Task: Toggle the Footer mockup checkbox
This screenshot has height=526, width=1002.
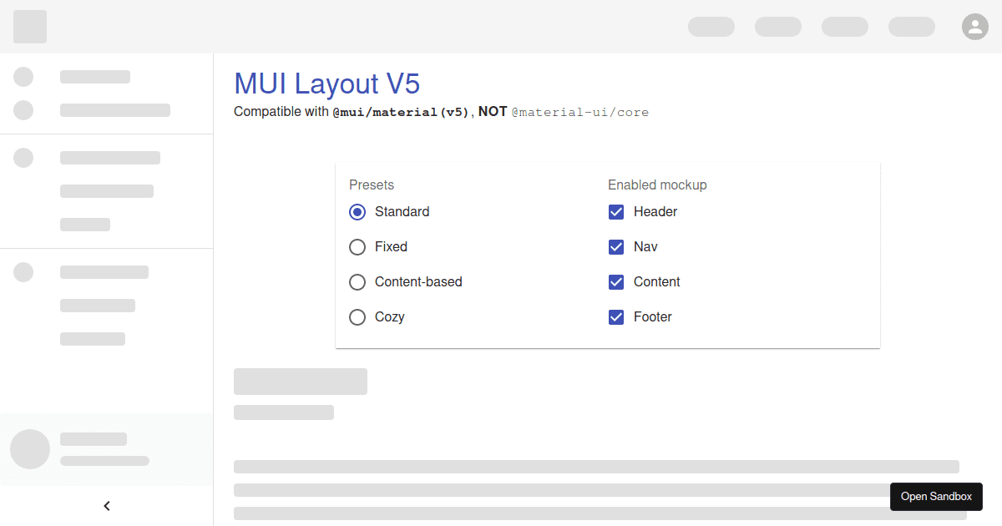Action: click(616, 316)
